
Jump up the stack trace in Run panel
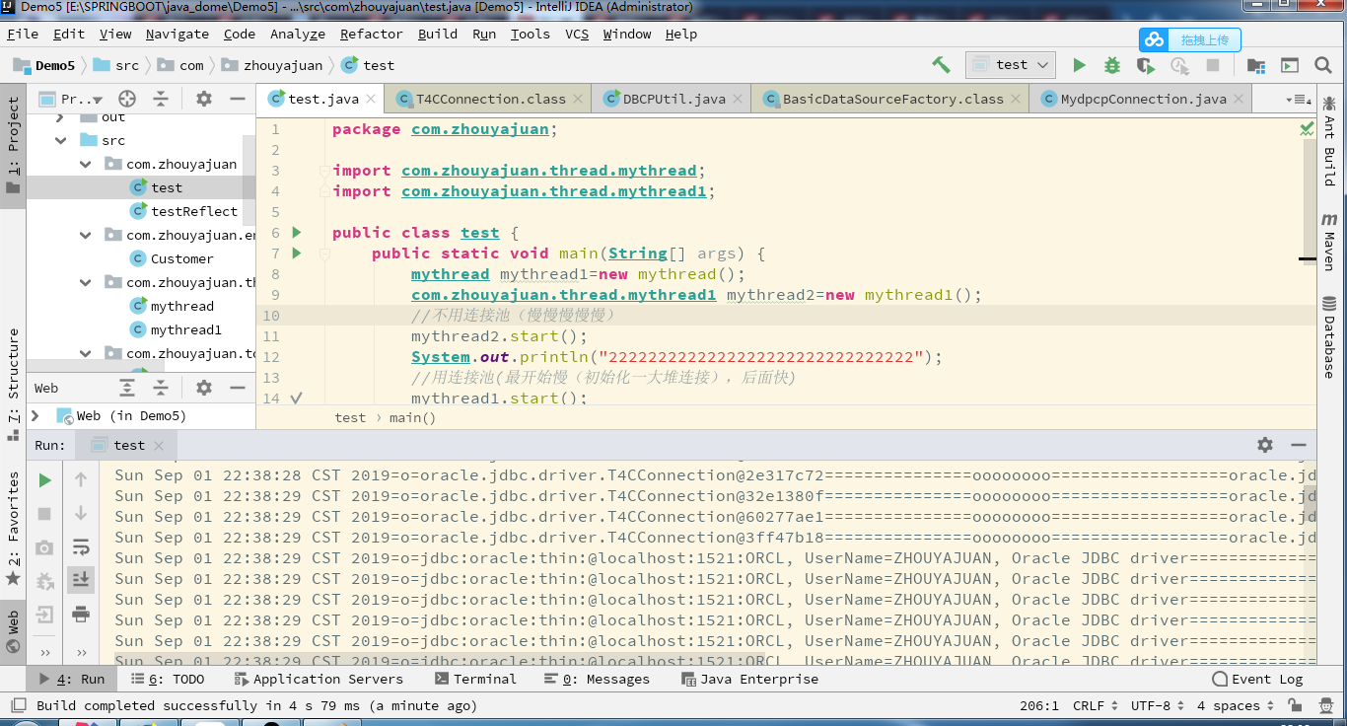[81, 480]
